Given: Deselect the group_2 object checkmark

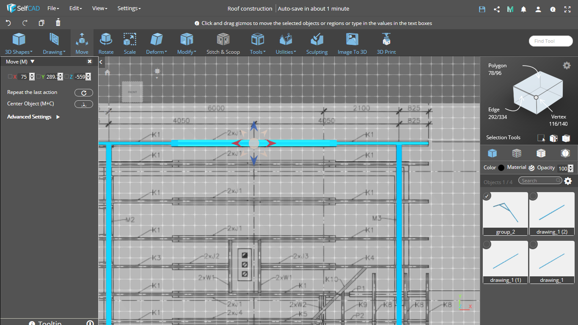Looking at the screenshot, I should 487,196.
